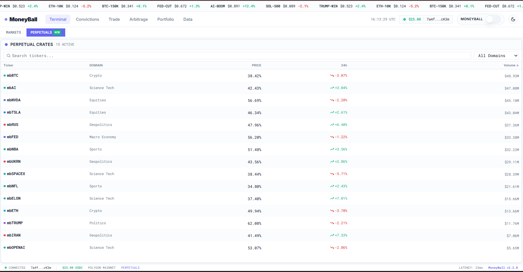
Task: Select mbTSLA ticker
Action: tap(14, 113)
